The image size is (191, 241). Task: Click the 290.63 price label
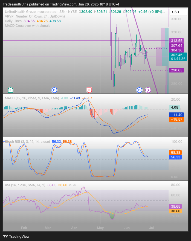click(176, 70)
